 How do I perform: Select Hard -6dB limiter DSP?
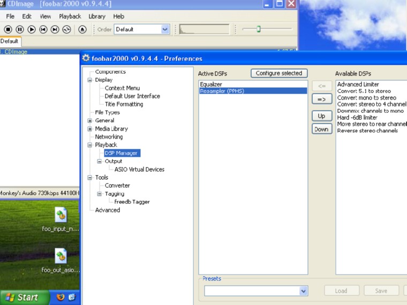click(x=357, y=118)
